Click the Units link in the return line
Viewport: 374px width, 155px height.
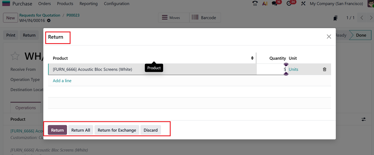click(294, 69)
